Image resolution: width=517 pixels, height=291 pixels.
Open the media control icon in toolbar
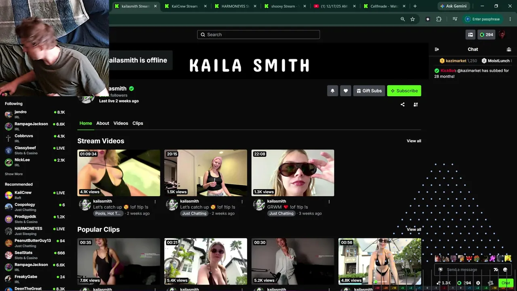point(455,19)
